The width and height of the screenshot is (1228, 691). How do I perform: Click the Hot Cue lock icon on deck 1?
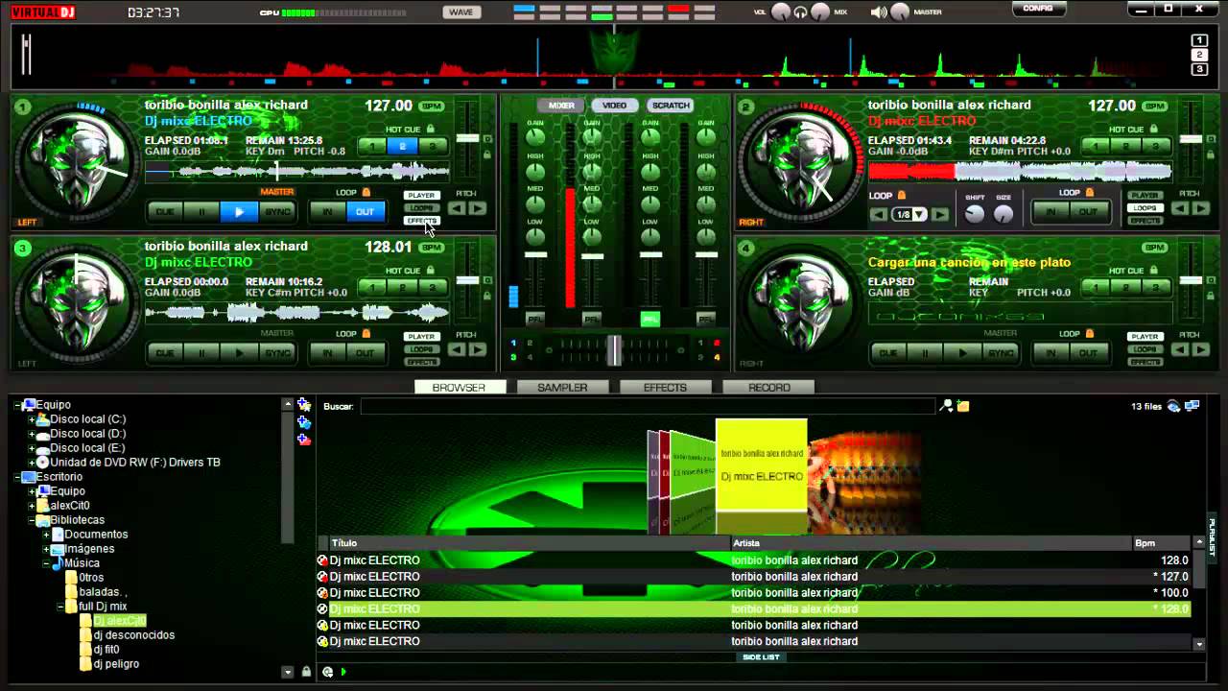tap(431, 129)
